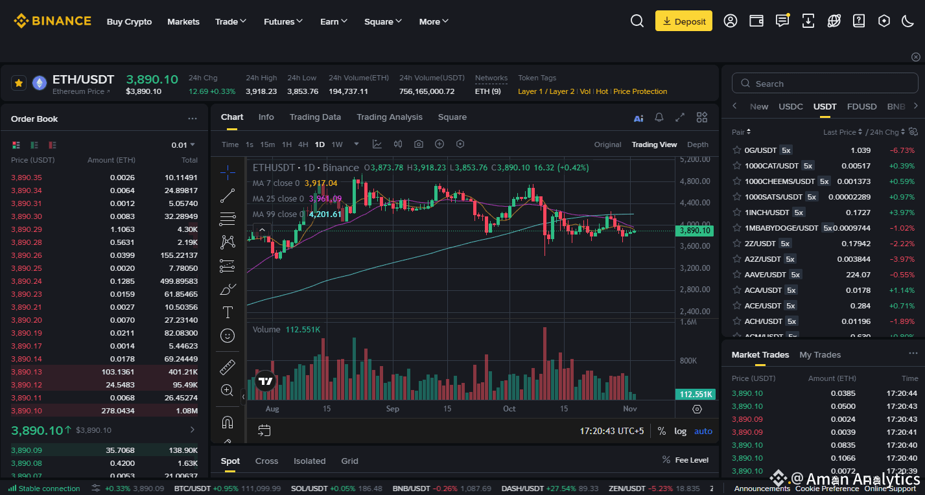Open the Info tab
925x495 pixels.
coord(266,117)
